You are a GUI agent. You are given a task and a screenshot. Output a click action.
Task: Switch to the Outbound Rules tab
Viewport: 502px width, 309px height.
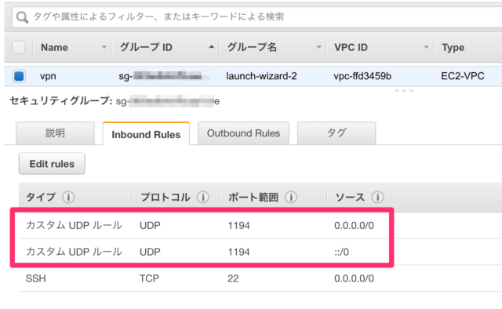tap(243, 133)
